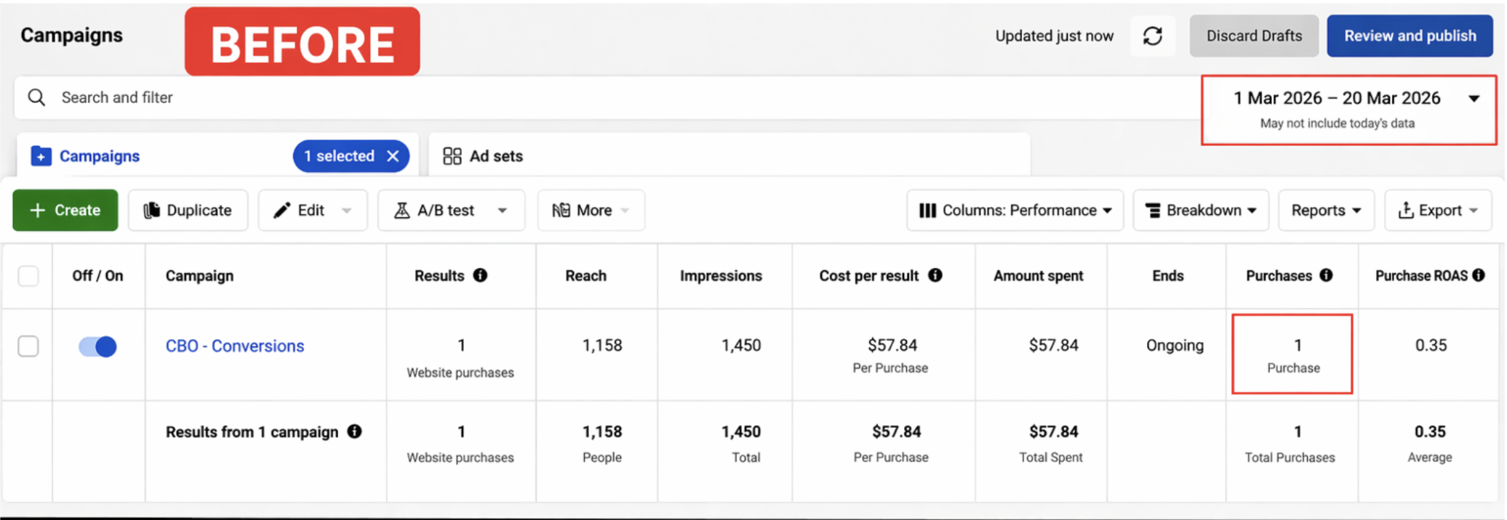Select the Campaigns tab
The image size is (1507, 520).
pyautogui.click(x=99, y=156)
